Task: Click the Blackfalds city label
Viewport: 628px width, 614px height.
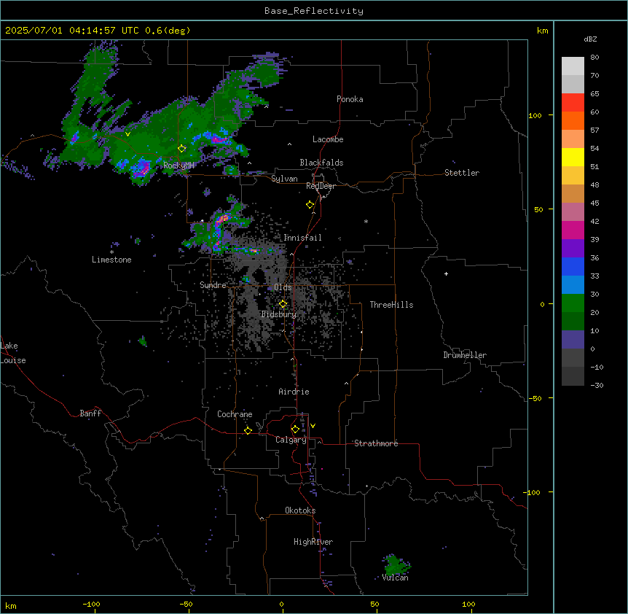Action: 321,163
